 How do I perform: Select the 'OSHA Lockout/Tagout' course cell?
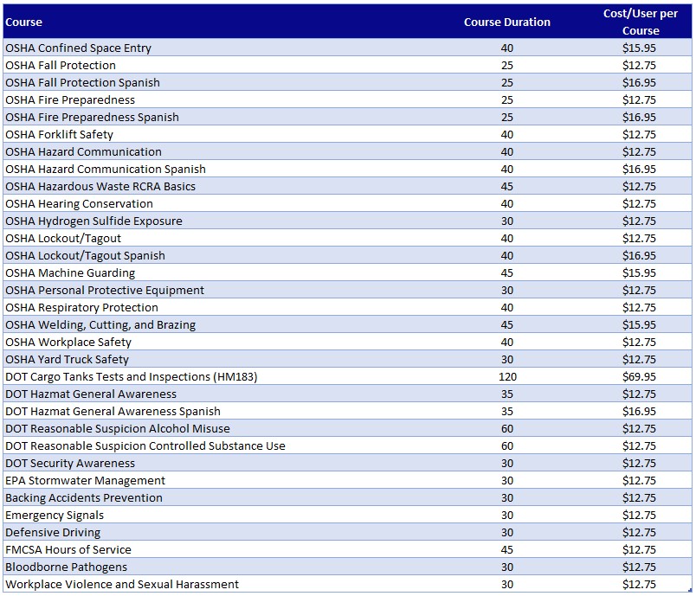click(x=63, y=238)
